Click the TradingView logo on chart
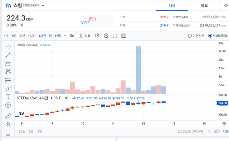This screenshot has height=141, width=229. click(21, 113)
